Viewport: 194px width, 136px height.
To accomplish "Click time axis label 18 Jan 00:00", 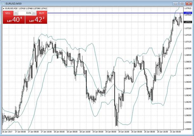I will tap(59, 132).
